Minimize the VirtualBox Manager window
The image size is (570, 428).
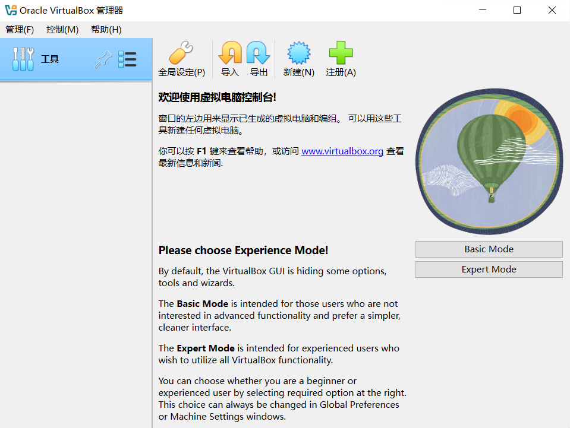click(x=483, y=10)
